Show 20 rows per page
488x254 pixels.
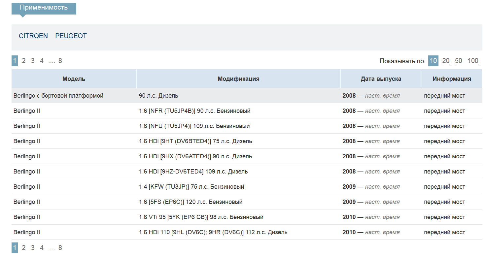pos(446,61)
